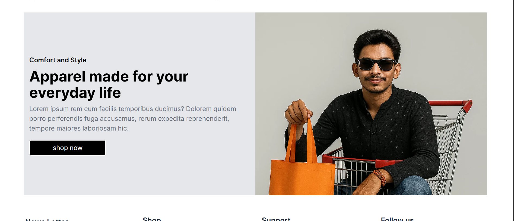Click the 'Follow us' footer heading
The height and width of the screenshot is (221, 514).
[397, 219]
